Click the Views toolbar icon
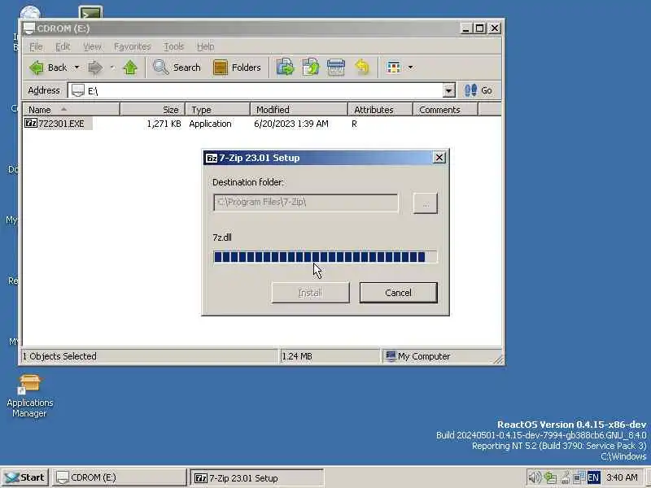651x488 pixels. click(393, 68)
